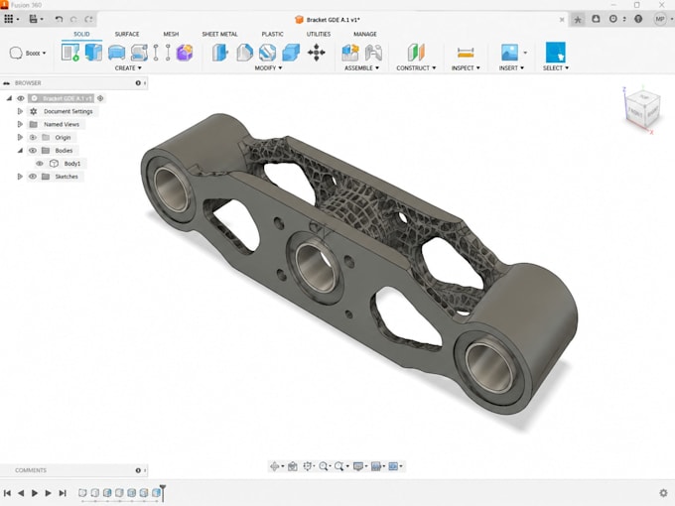Undo the last action
Image resolution: width=675 pixels, height=506 pixels.
[59, 19]
